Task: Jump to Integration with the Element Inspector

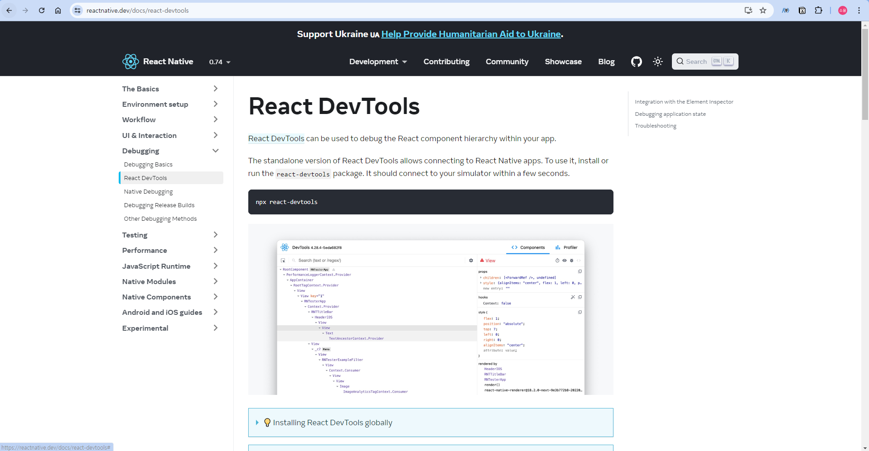Action: (x=684, y=102)
